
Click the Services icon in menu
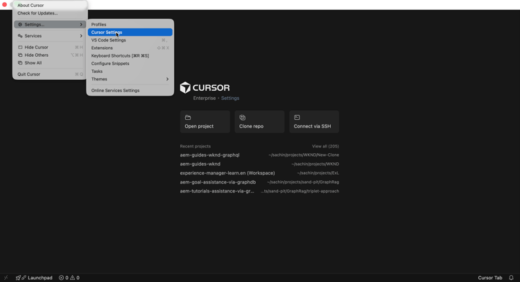[x=20, y=36]
